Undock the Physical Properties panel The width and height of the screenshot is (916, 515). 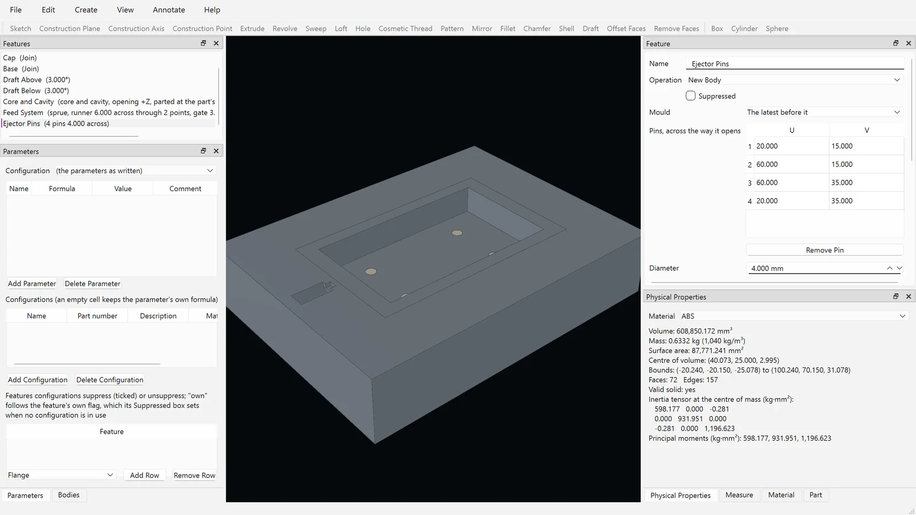pyautogui.click(x=896, y=296)
